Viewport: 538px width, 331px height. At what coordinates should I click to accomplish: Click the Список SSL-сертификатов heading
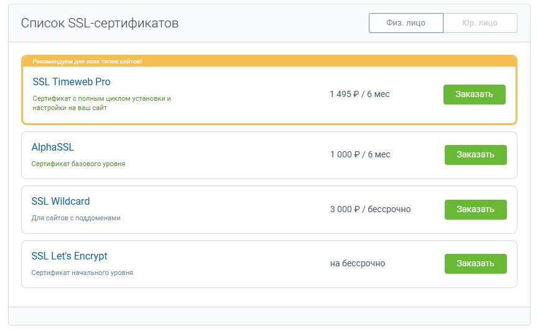pyautogui.click(x=100, y=24)
